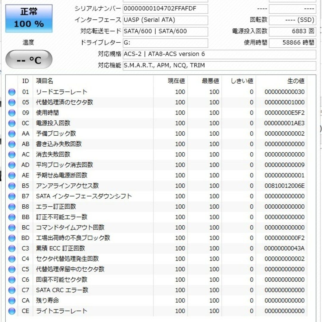The width and height of the screenshot is (322, 322).
Task: Select the serial number field value
Action: pyautogui.click(x=165, y=9)
